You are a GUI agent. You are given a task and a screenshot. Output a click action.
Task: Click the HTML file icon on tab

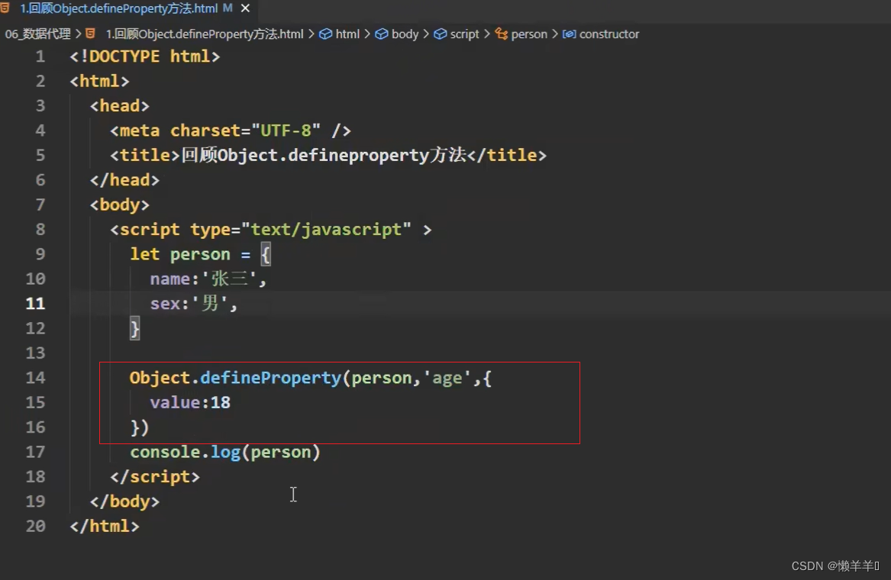click(5, 8)
